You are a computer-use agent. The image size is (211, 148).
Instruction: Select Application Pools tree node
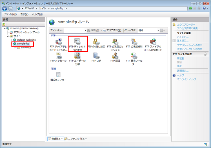coord(27,32)
